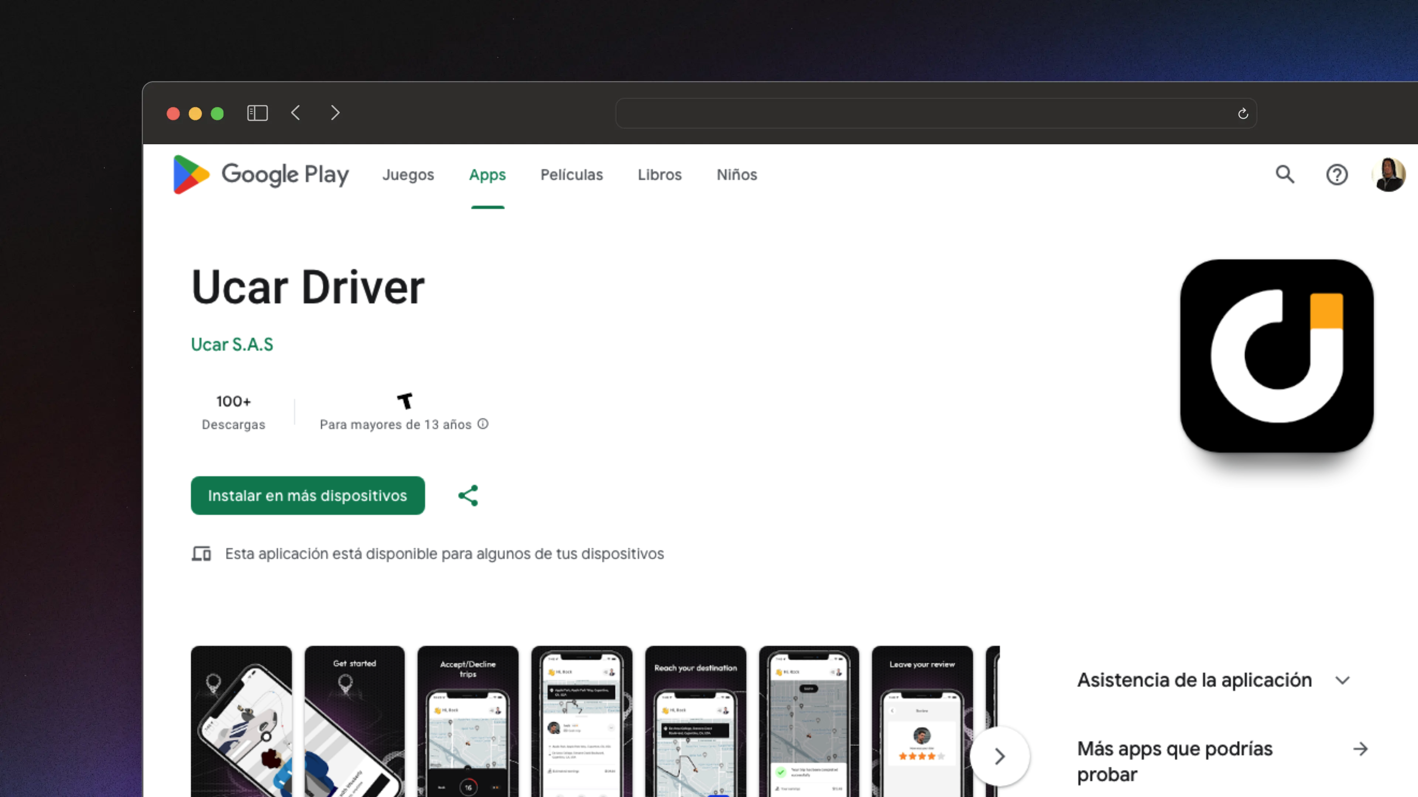This screenshot has height=797, width=1418.
Task: Maximize the browser window with green button
Action: click(217, 113)
